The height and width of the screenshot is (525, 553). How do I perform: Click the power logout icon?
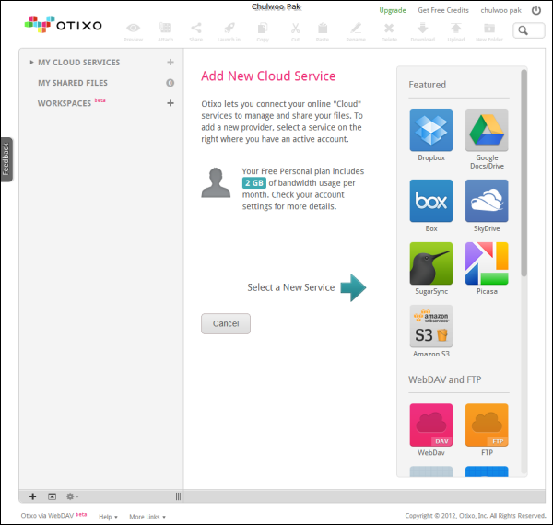(536, 10)
